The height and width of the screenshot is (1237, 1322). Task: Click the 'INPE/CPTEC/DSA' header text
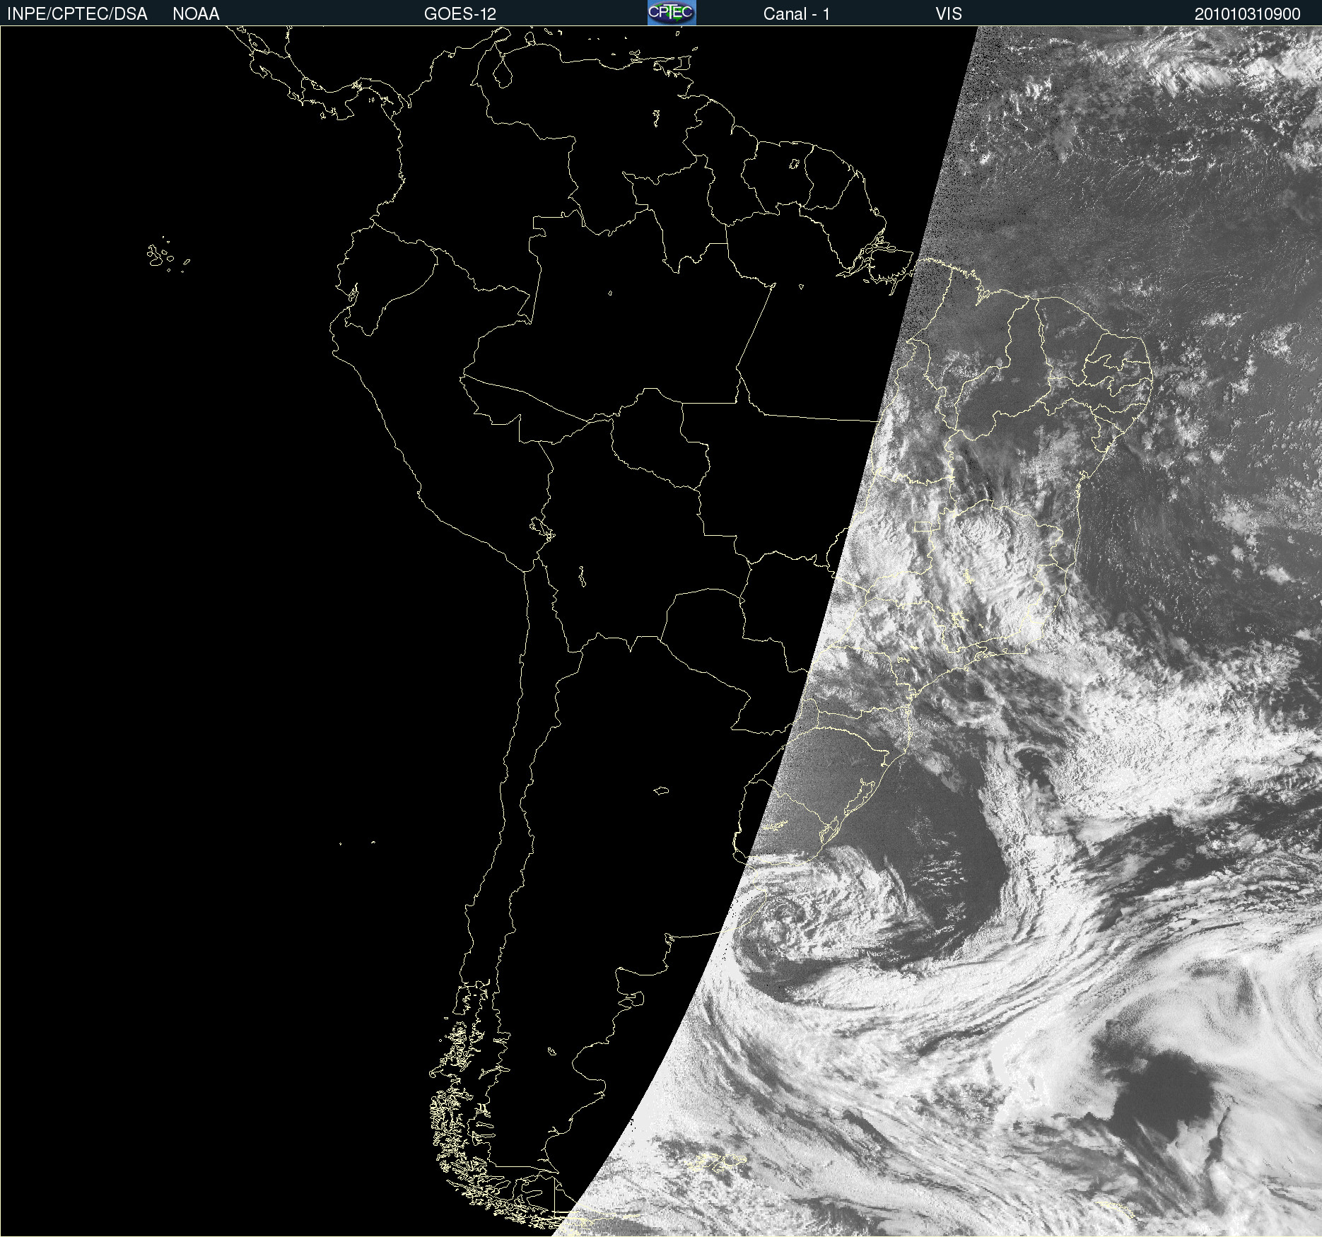[x=77, y=14]
